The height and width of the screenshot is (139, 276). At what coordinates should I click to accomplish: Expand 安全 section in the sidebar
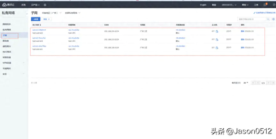point(23,74)
